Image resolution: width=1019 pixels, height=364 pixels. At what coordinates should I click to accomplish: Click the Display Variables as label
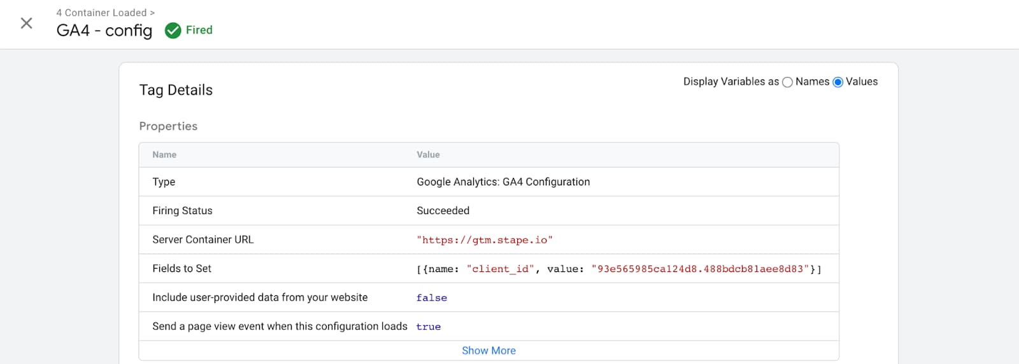[731, 82]
